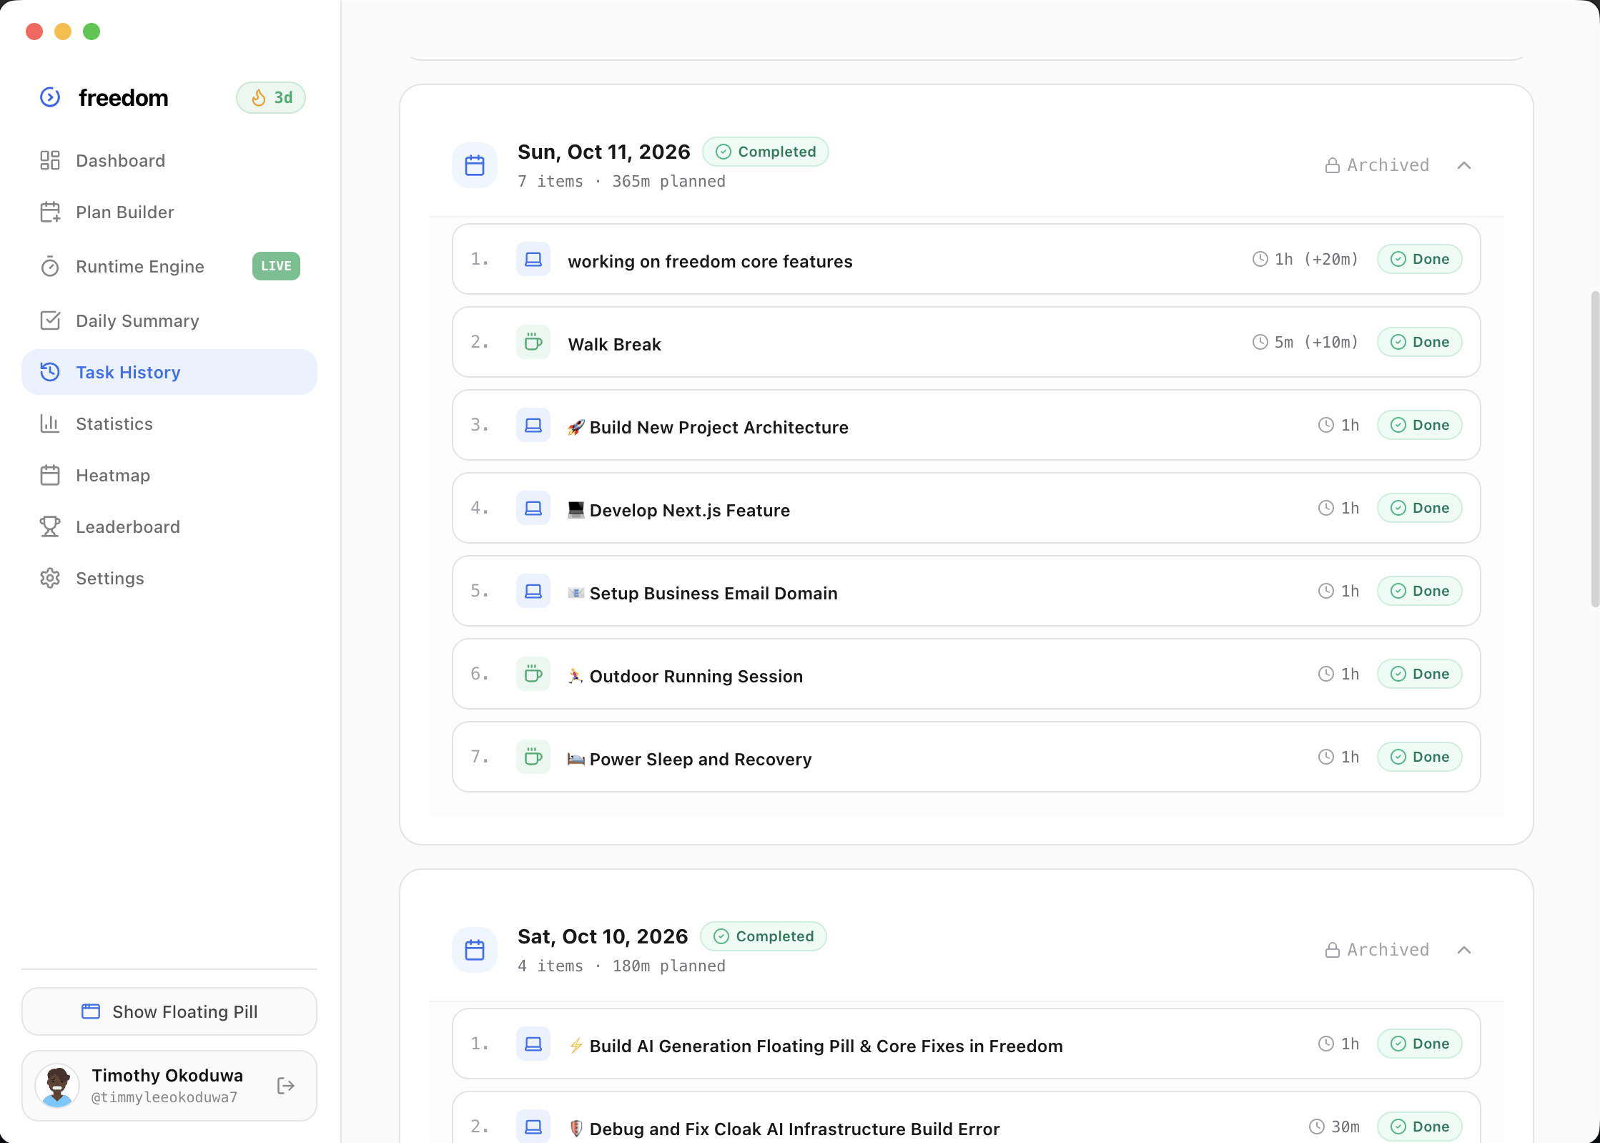Click laptop icon on Build New Project Architecture
This screenshot has height=1143, width=1600.
[x=533, y=425]
